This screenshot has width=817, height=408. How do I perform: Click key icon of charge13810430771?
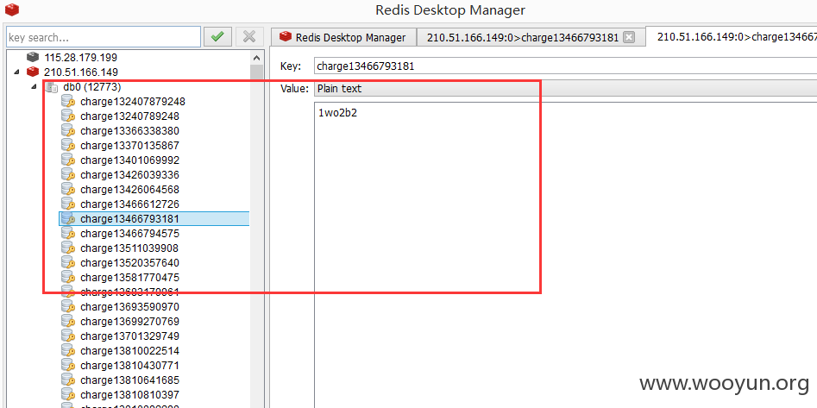[68, 365]
